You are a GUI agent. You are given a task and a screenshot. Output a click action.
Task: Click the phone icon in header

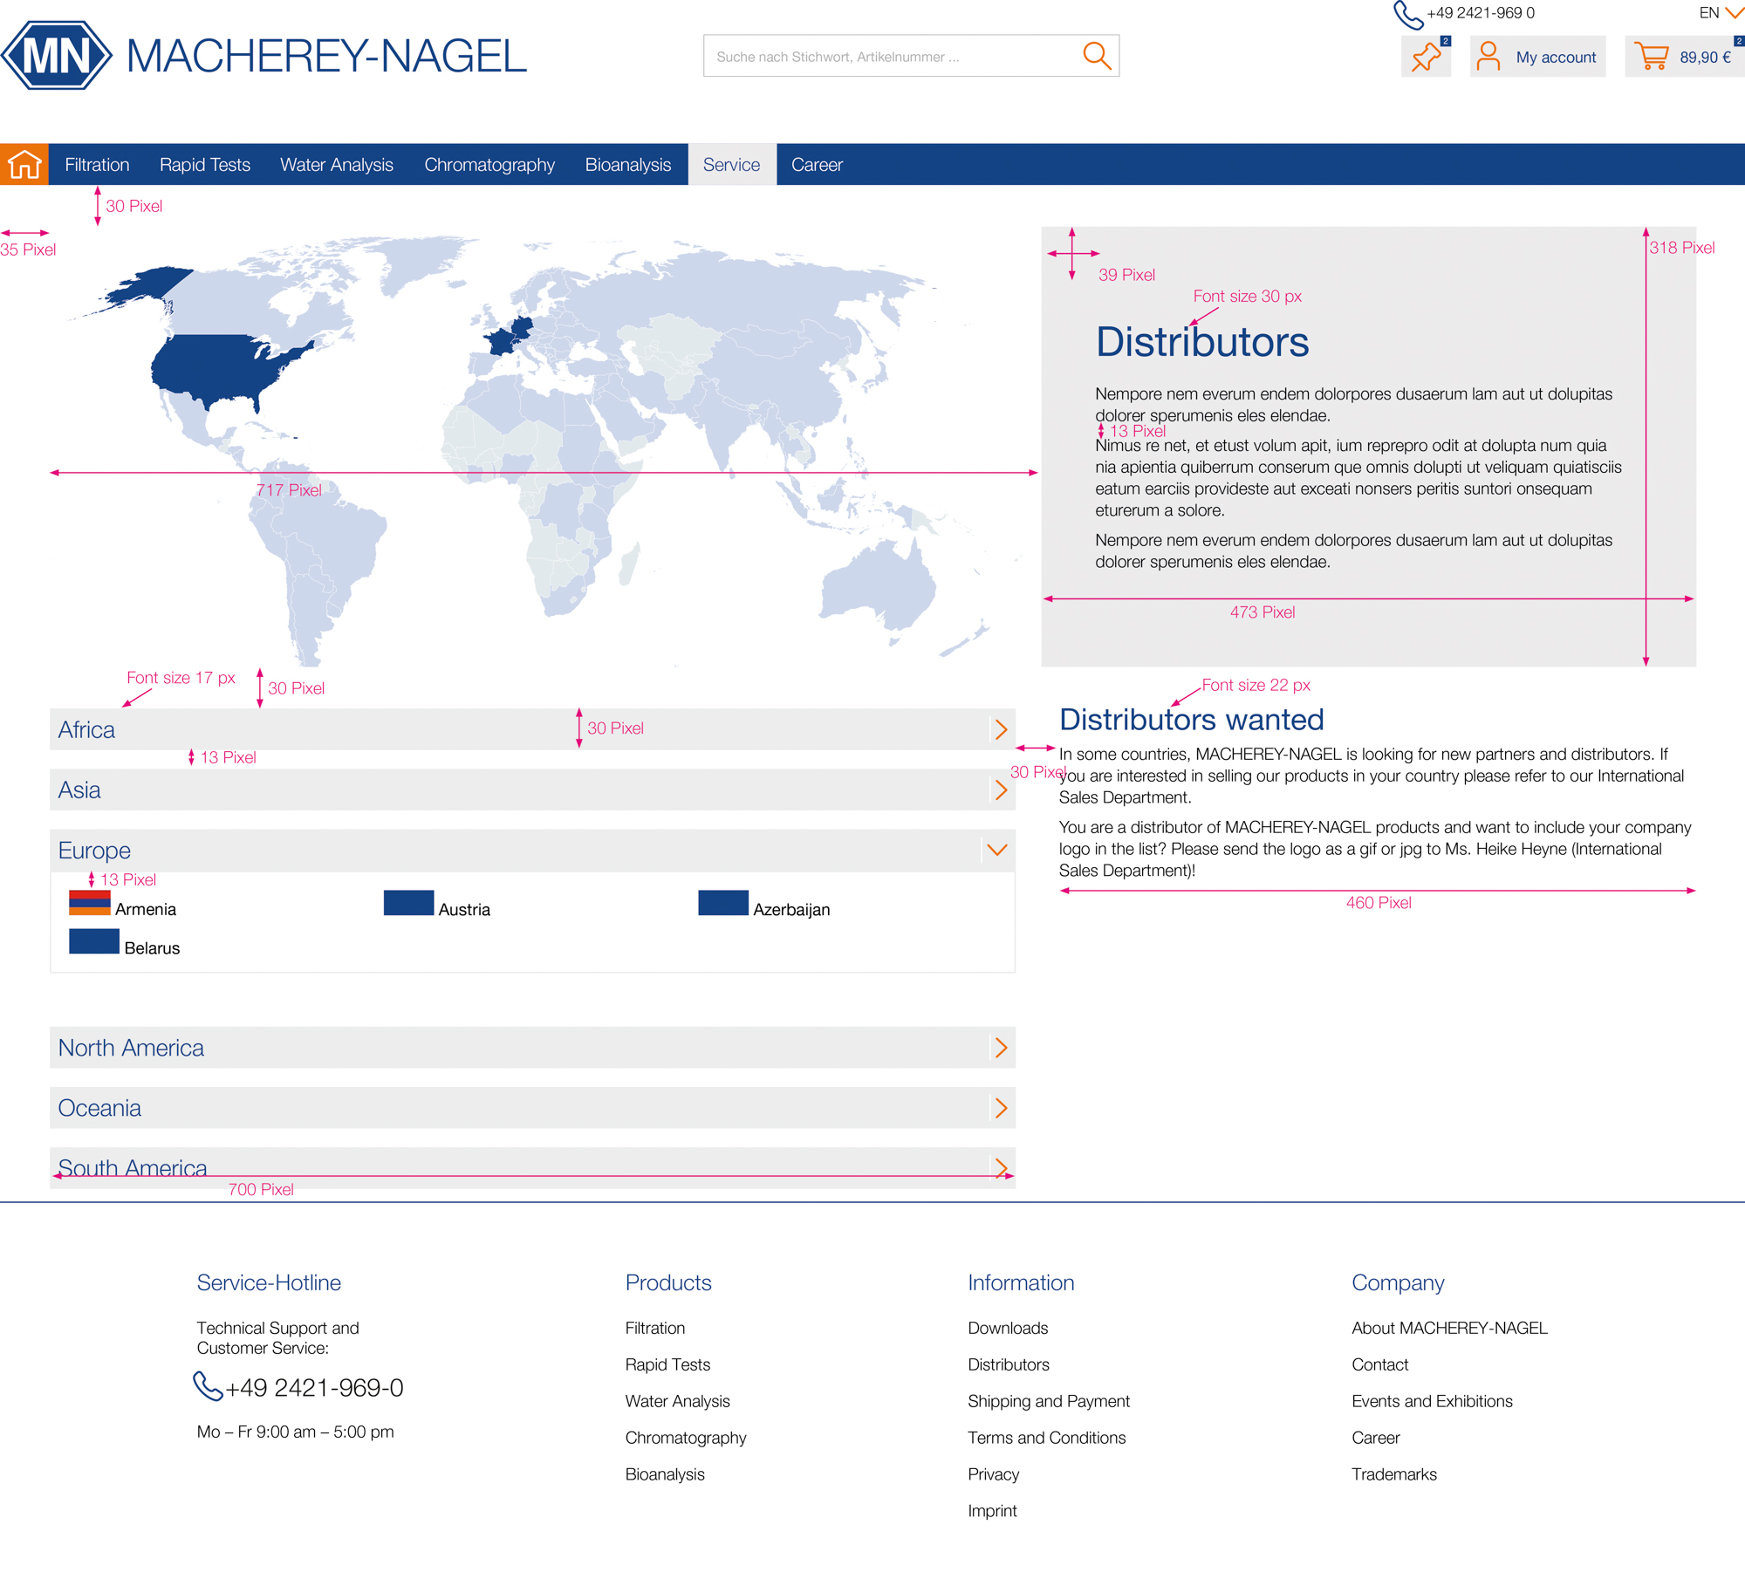(x=1407, y=14)
